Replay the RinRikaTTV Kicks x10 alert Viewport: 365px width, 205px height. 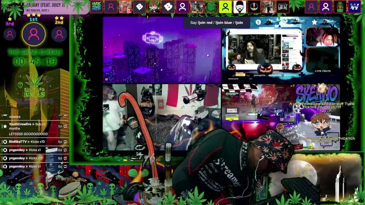pos(65,142)
